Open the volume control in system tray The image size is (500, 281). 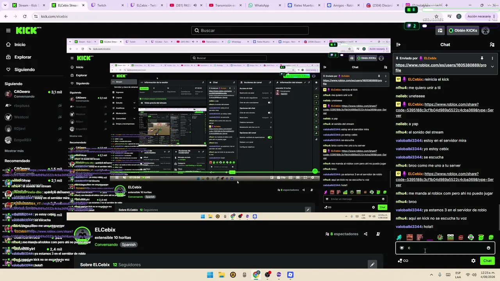click(474, 275)
